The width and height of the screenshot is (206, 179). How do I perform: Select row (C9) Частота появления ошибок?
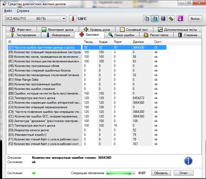[87, 112]
